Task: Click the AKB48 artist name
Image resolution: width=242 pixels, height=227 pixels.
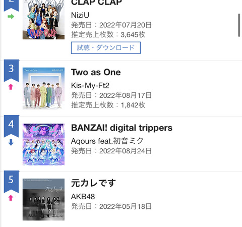Action: point(83,197)
